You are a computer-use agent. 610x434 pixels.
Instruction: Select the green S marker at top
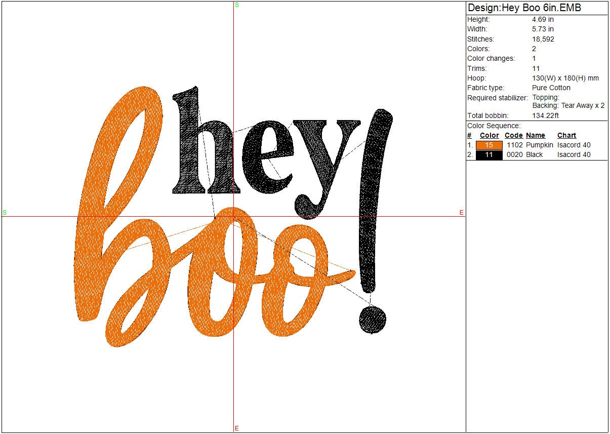click(x=237, y=5)
